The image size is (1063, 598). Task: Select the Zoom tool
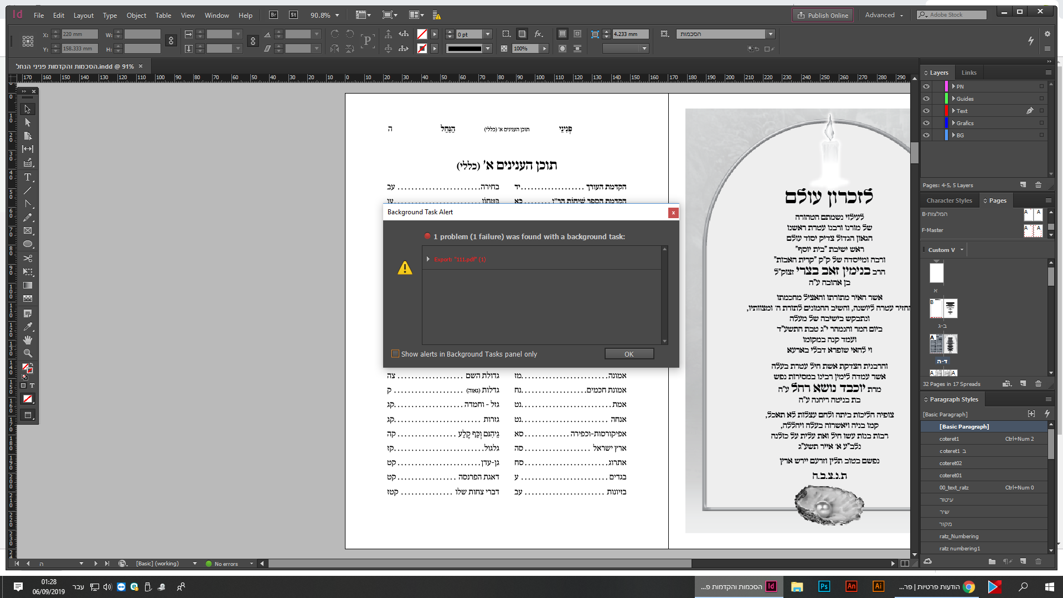coord(28,353)
